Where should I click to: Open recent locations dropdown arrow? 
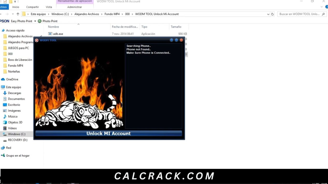coord(12,14)
